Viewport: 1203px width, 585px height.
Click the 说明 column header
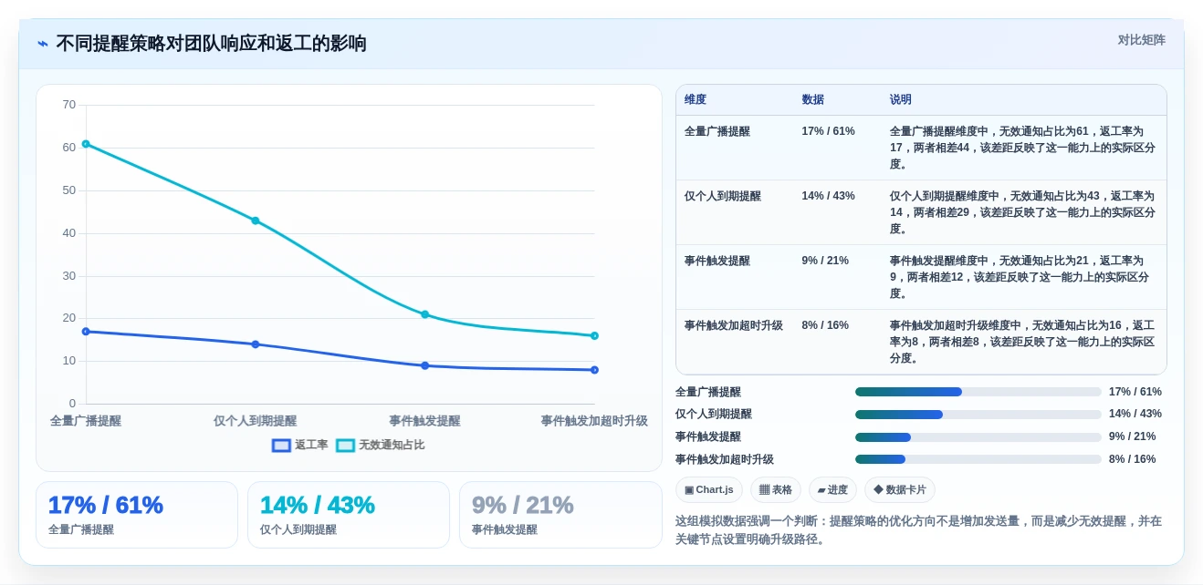tap(901, 99)
